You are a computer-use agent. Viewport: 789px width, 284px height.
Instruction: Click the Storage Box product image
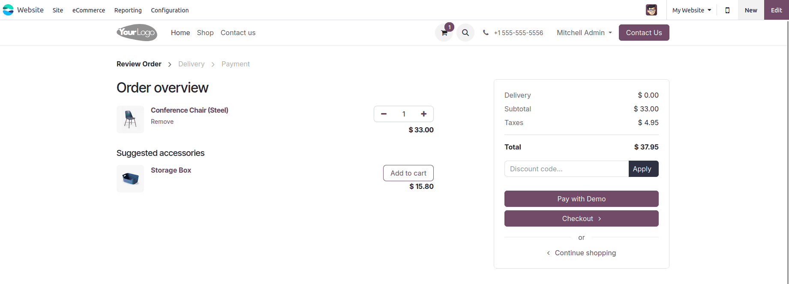pyautogui.click(x=130, y=179)
